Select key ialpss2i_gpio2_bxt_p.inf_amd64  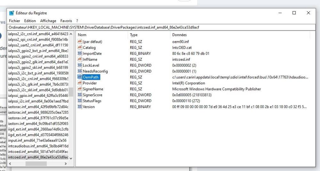[x=38, y=51]
